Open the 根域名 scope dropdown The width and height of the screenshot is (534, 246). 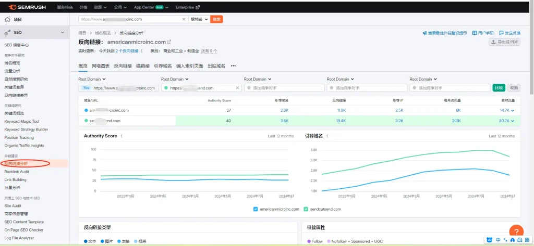click(199, 19)
